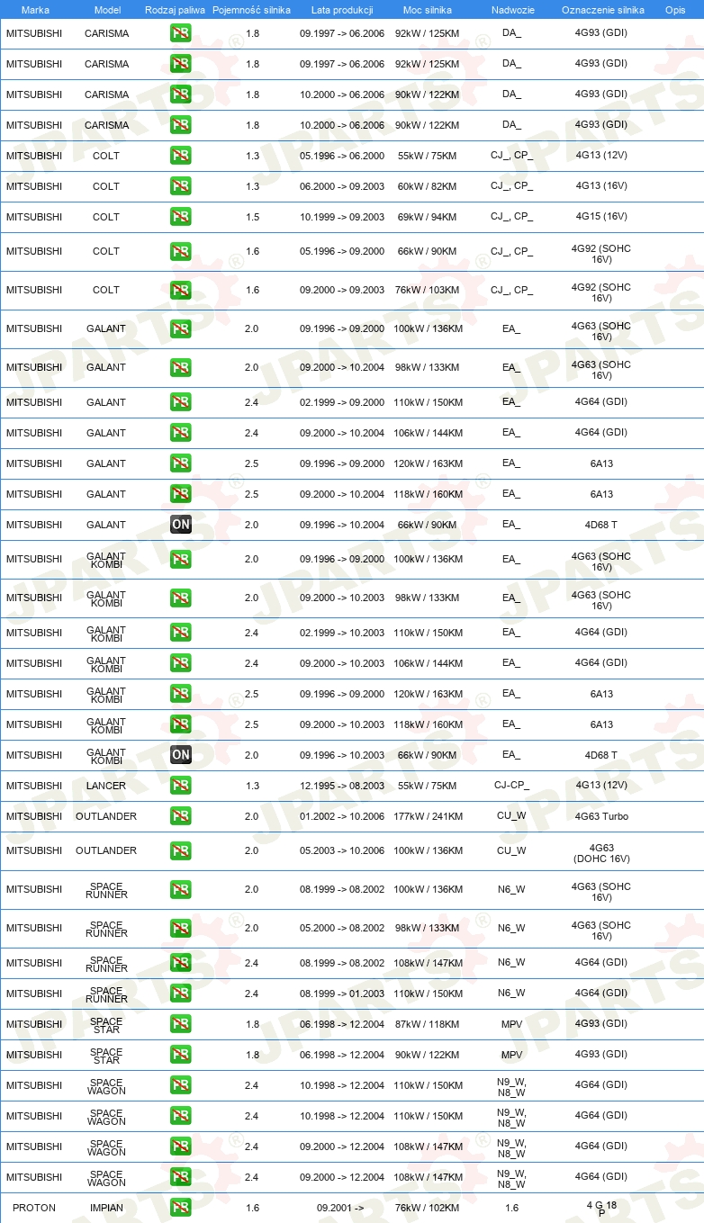Click the engine code 4 G 18 P
704x1223 pixels.
coord(601,1208)
